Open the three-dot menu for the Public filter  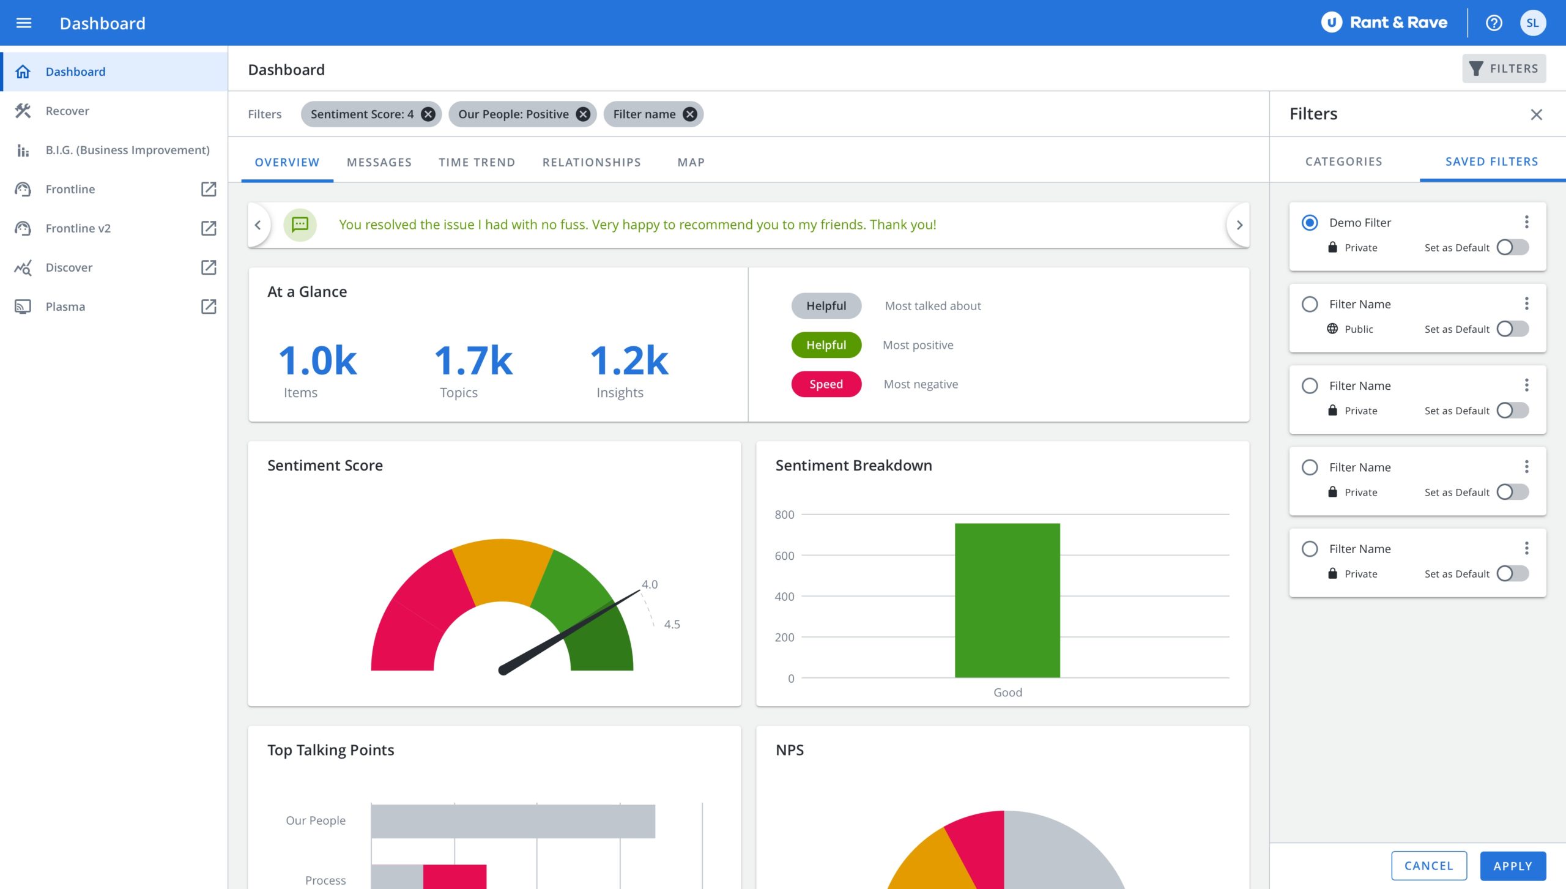pos(1527,303)
